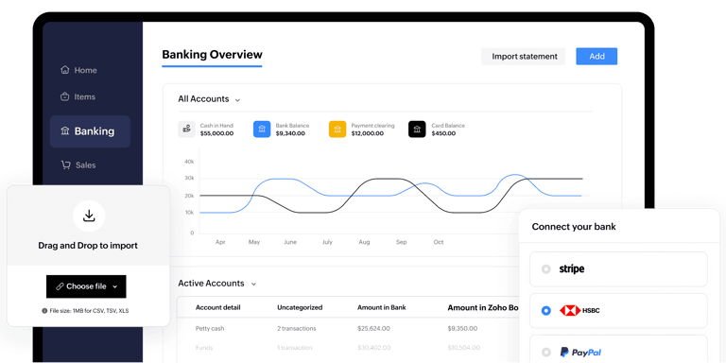Click the blue Bank Balance icon
This screenshot has height=363, width=726.
coord(262,130)
